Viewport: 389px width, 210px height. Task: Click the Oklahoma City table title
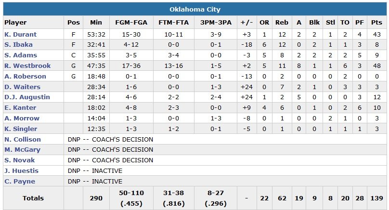coord(194,10)
